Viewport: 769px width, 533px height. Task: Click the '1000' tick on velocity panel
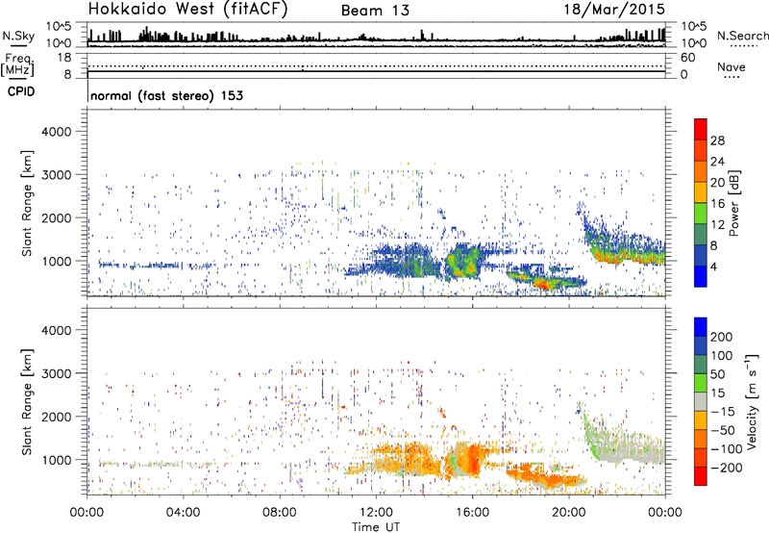[x=57, y=460]
